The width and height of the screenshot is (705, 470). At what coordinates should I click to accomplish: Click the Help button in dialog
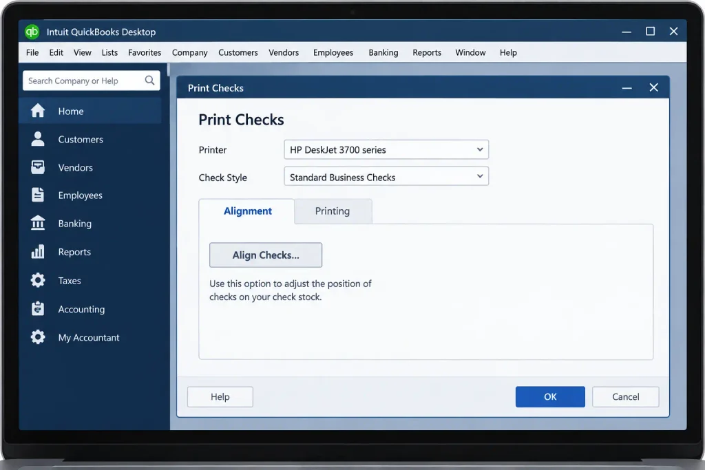point(220,397)
